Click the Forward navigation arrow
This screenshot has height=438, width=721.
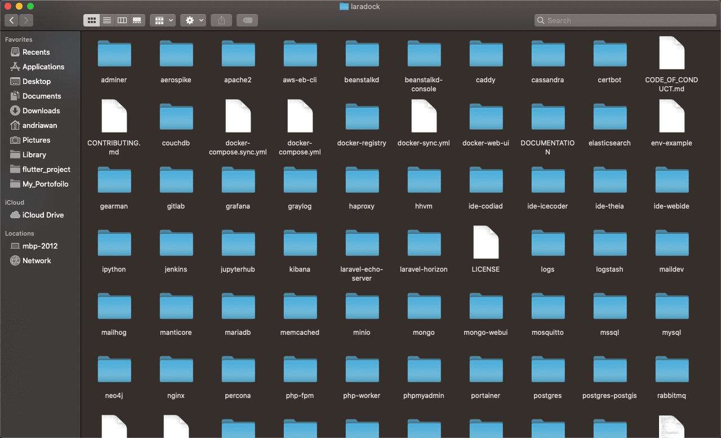(26, 20)
